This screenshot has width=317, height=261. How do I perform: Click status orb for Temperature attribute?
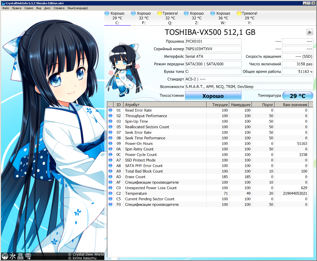pos(110,193)
